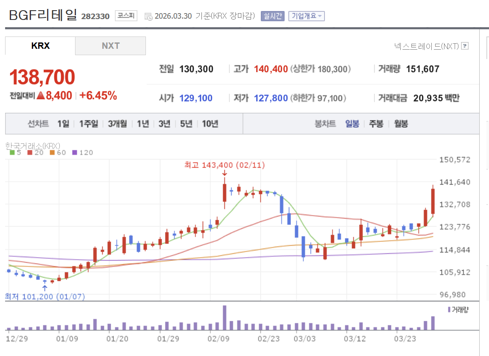The height and width of the screenshot is (356, 489).
Task: Show the 1년 line chart
Action: point(143,124)
